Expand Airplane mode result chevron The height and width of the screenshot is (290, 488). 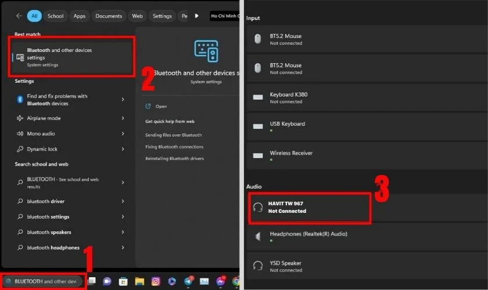pyautogui.click(x=123, y=118)
